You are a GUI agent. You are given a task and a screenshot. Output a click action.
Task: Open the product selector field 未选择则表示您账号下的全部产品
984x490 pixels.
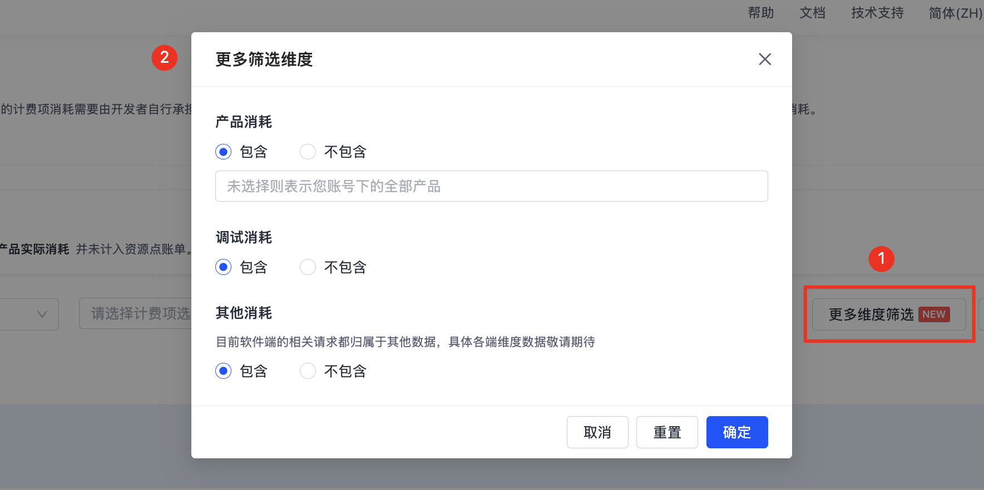pos(492,186)
